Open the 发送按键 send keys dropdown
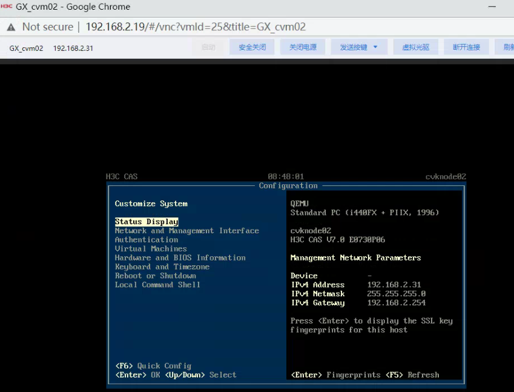514x392 pixels. 359,47
